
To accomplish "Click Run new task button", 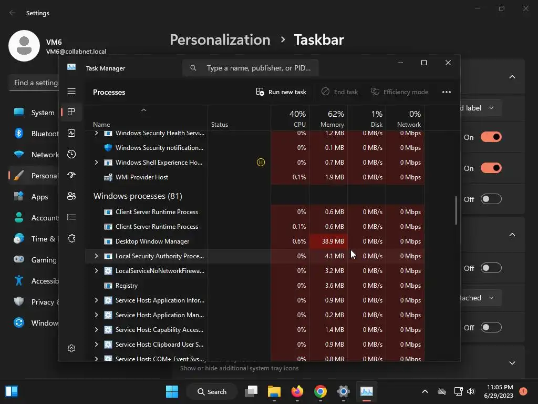I will 281,92.
